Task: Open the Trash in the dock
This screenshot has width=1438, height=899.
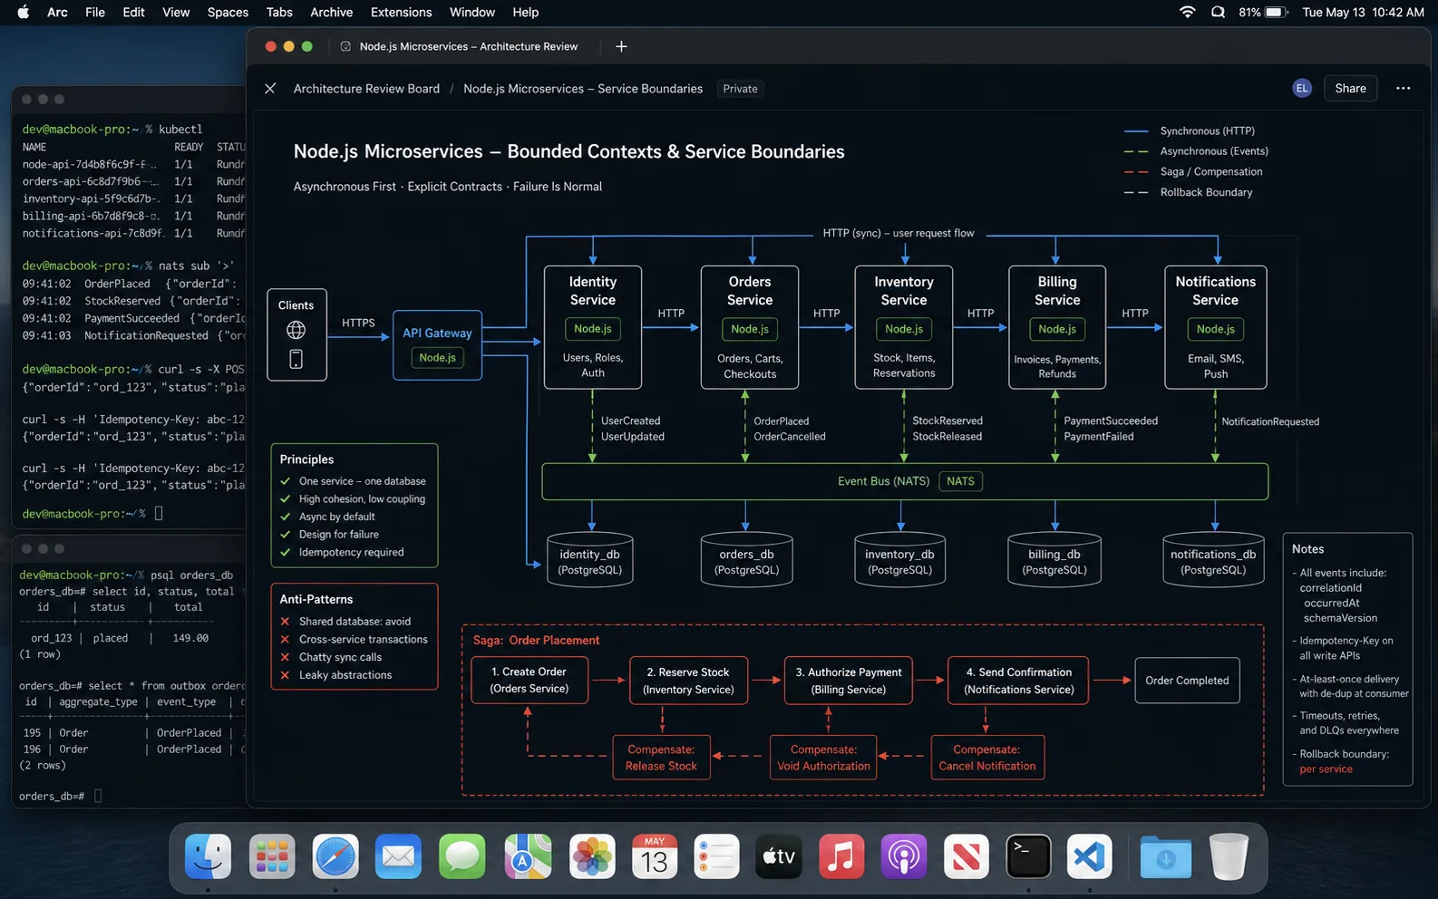Action: click(1229, 856)
